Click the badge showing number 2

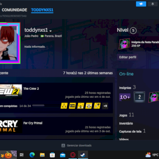tap(139, 97)
